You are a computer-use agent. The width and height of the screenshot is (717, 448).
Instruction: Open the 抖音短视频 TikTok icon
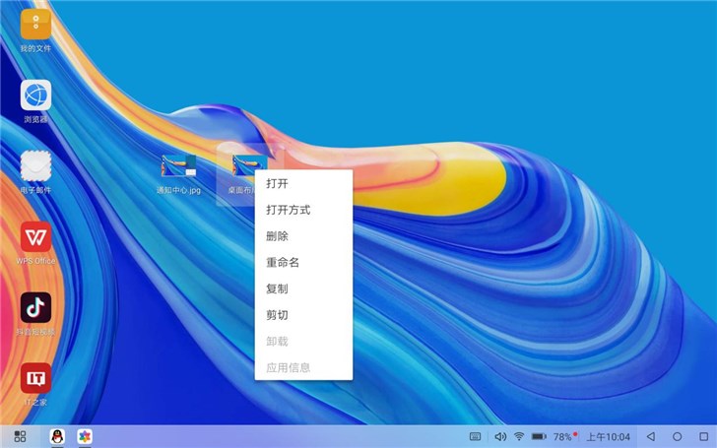point(35,307)
